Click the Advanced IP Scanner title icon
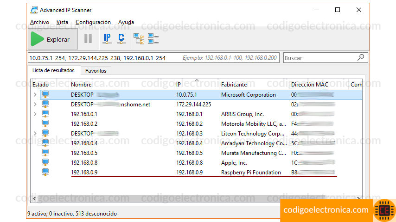396x222 pixels. [34, 10]
